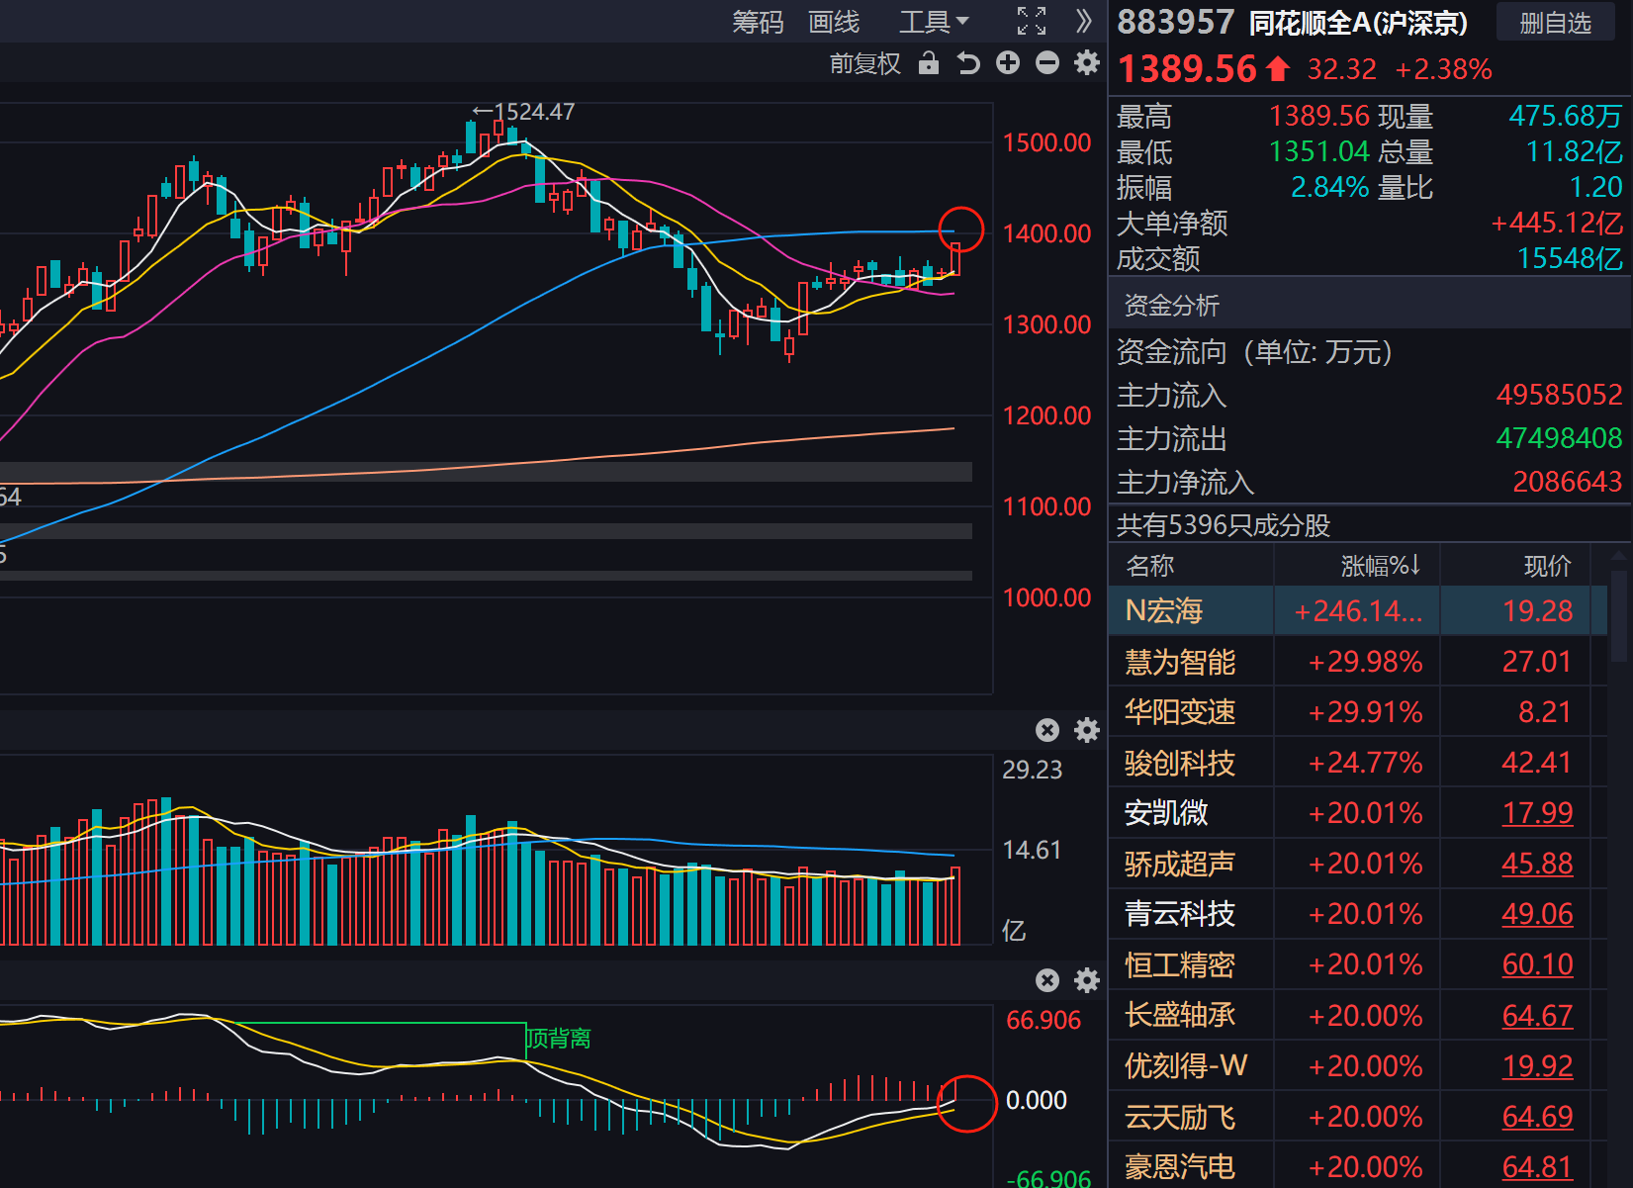Screen dimensions: 1633x1188
Task: Collapse side panel with double chevron
Action: pyautogui.click(x=1084, y=21)
